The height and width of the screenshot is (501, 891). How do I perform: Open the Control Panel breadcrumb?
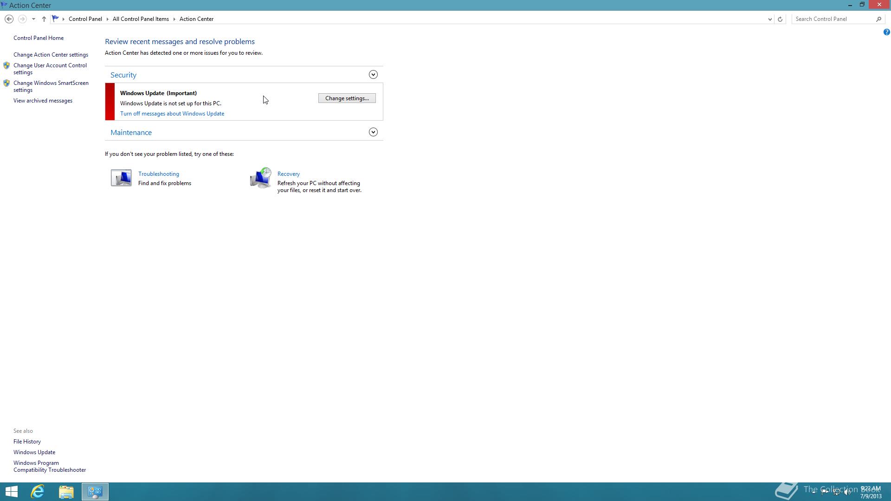(85, 19)
